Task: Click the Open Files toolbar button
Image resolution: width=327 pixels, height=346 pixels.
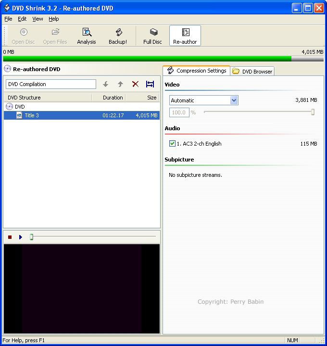Action: pos(55,36)
